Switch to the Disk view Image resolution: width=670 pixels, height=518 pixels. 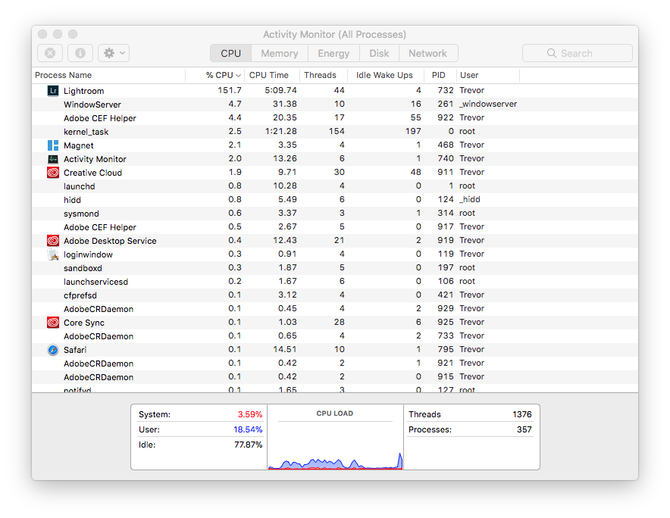click(379, 53)
